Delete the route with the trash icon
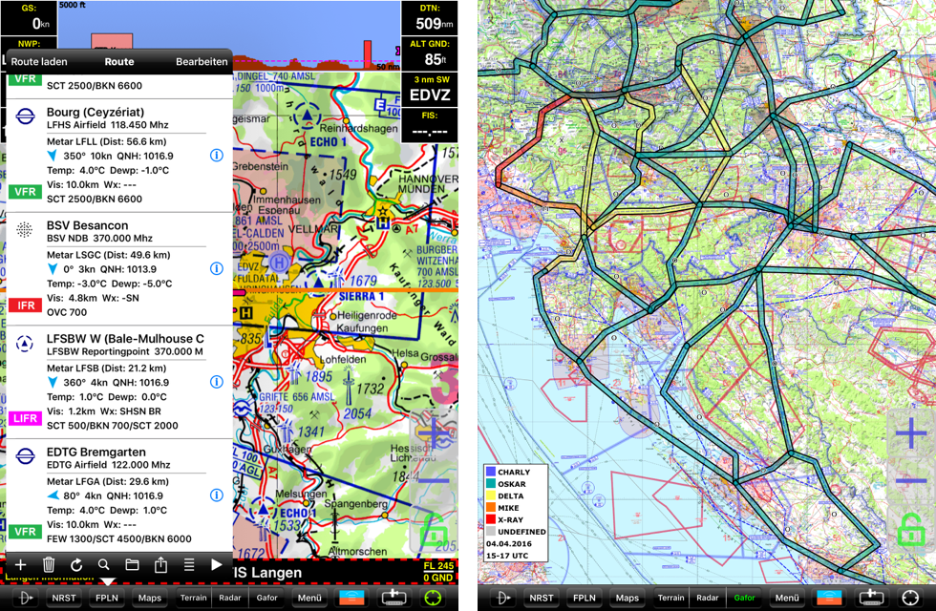This screenshot has width=936, height=611. coord(49,564)
